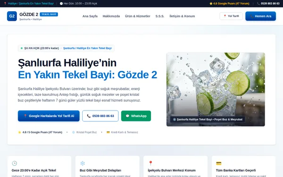Click the star icon beside 4.8 / 5 rating
This screenshot has width=283, height=177.
[19, 132]
